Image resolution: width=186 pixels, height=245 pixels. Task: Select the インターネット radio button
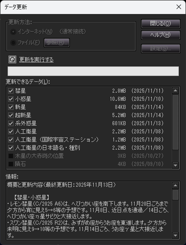(x=13, y=32)
